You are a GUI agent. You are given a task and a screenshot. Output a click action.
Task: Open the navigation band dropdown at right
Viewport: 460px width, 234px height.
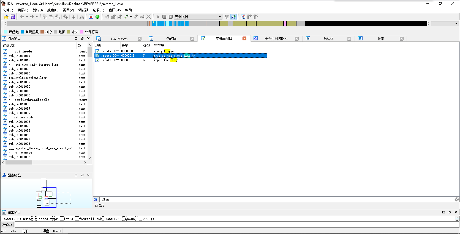point(445,24)
